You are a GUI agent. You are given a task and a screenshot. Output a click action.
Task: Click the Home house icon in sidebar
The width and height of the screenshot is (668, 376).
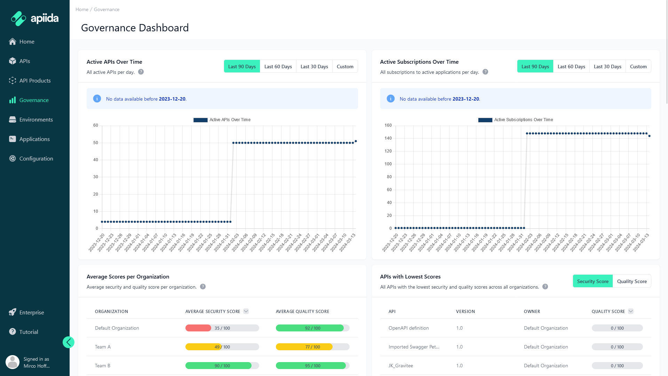point(13,41)
